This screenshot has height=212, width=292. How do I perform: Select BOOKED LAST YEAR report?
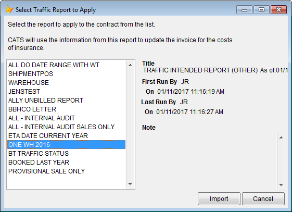point(66,163)
